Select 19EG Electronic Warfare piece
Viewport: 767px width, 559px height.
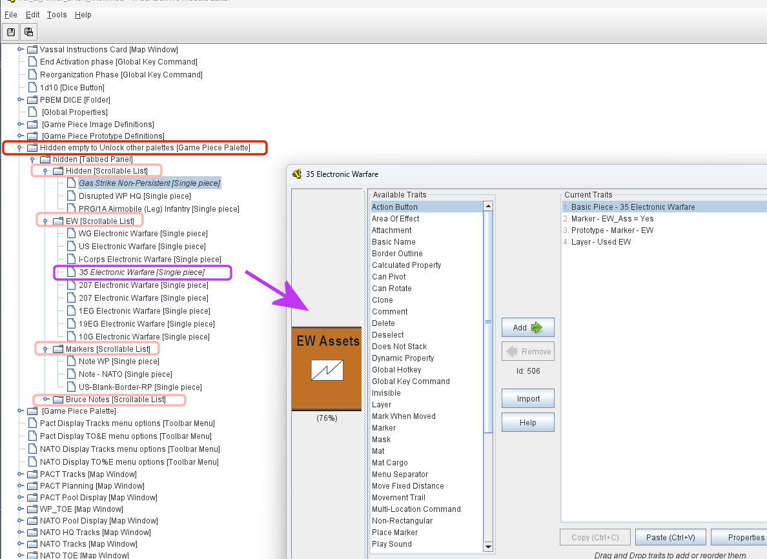tap(147, 324)
